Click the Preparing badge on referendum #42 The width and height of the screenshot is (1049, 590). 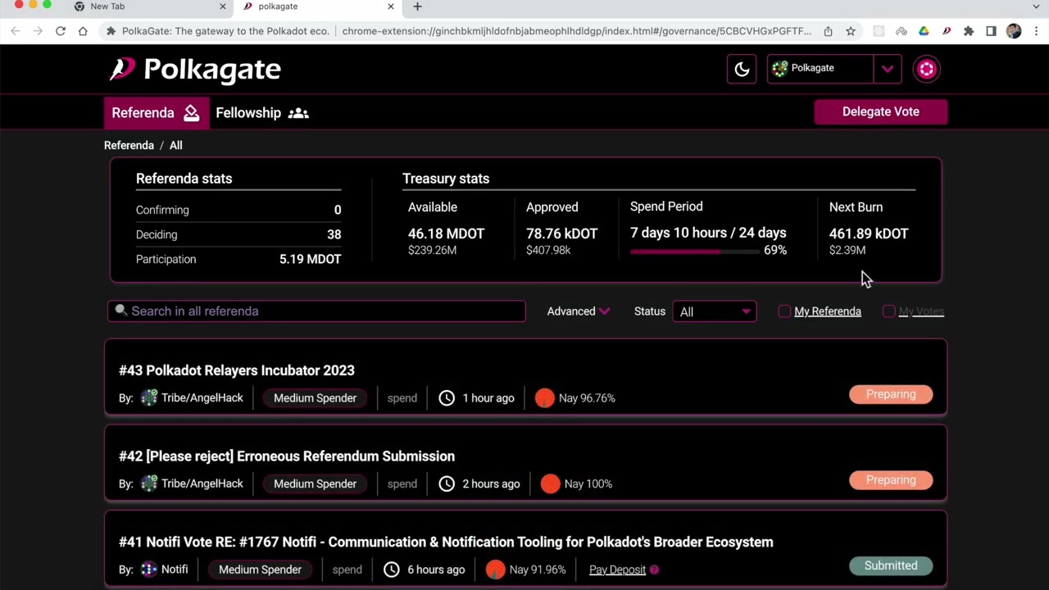[891, 480]
